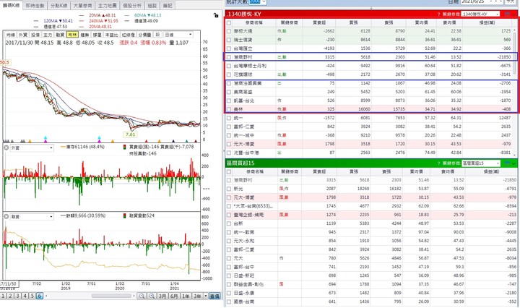Open the 即時走勢 tab

35,5
